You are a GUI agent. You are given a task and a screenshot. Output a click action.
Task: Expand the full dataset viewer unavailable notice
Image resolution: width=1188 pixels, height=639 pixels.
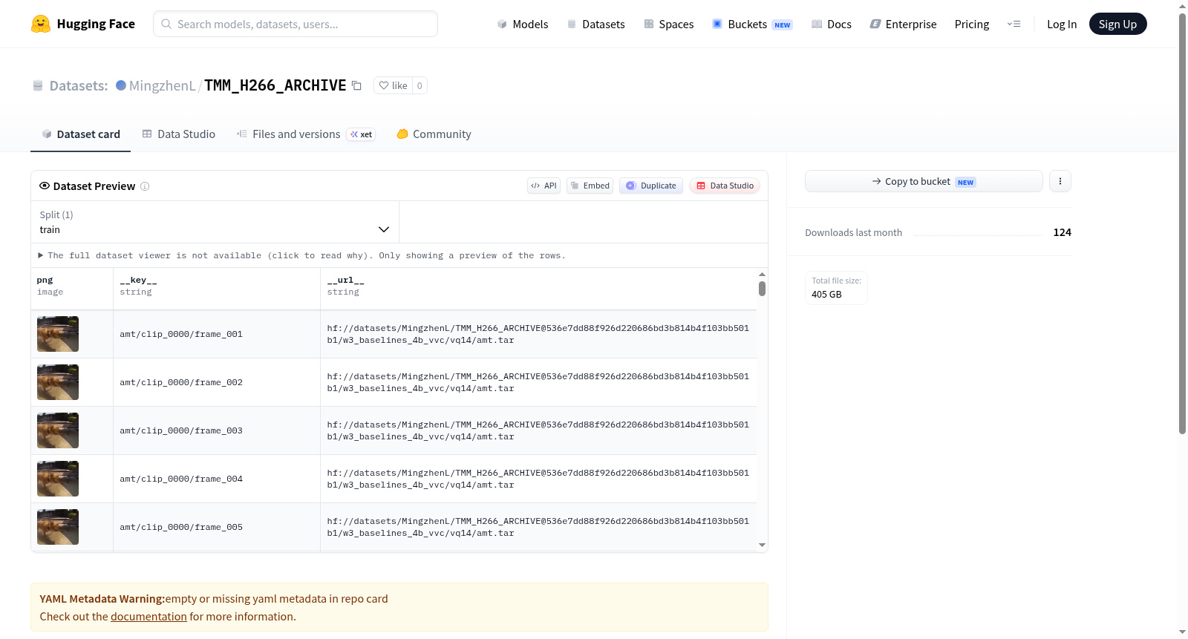tap(302, 255)
